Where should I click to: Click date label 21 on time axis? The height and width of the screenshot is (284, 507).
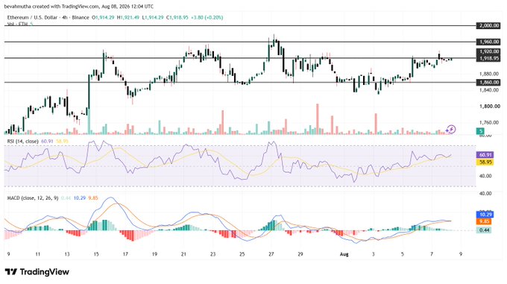tap(183, 254)
